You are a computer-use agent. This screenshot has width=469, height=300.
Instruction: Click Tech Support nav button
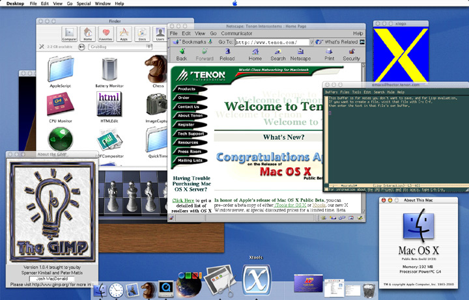(189, 133)
